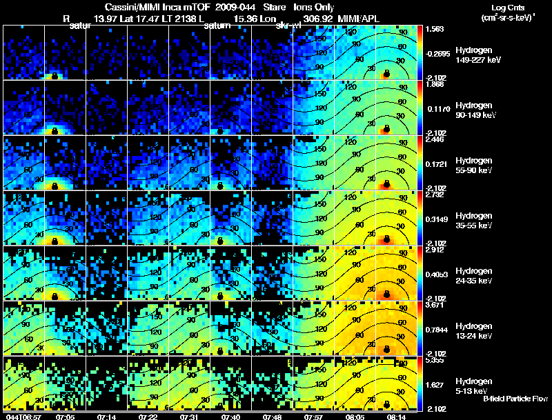
Task: Click Saturn marker in 55-90 keV 07:40 panel
Action: (220, 186)
